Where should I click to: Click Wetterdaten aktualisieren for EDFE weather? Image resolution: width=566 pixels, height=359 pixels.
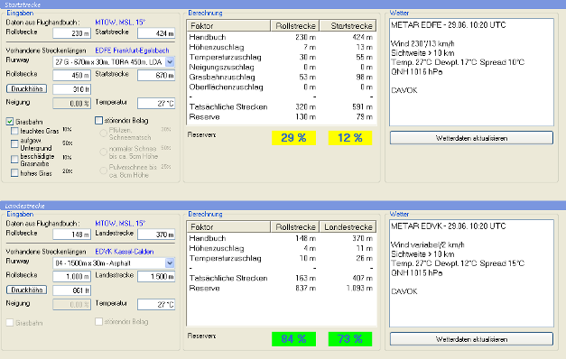(471, 138)
